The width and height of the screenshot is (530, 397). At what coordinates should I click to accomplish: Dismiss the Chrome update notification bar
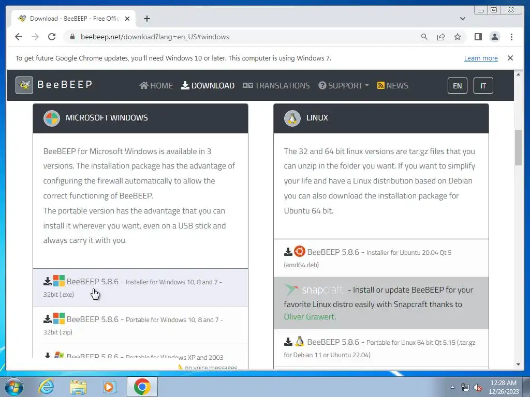coord(510,58)
